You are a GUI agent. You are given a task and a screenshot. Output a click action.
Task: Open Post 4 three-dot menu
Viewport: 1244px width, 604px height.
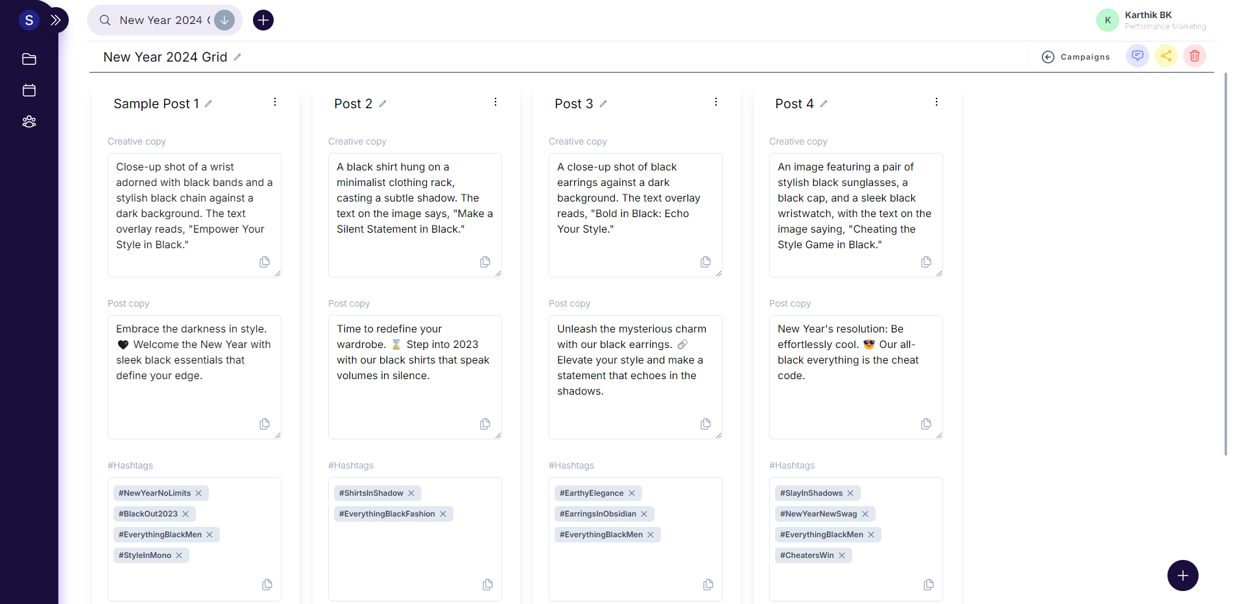pyautogui.click(x=937, y=102)
